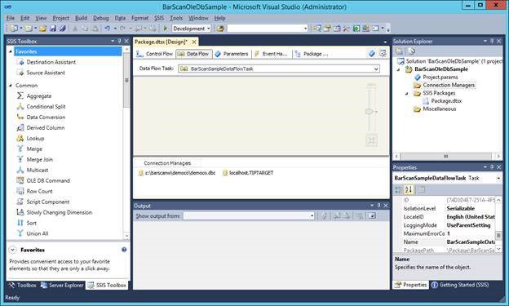Image resolution: width=509 pixels, height=306 pixels.
Task: Click the Find in Files toolbar icon
Action: pos(220,29)
